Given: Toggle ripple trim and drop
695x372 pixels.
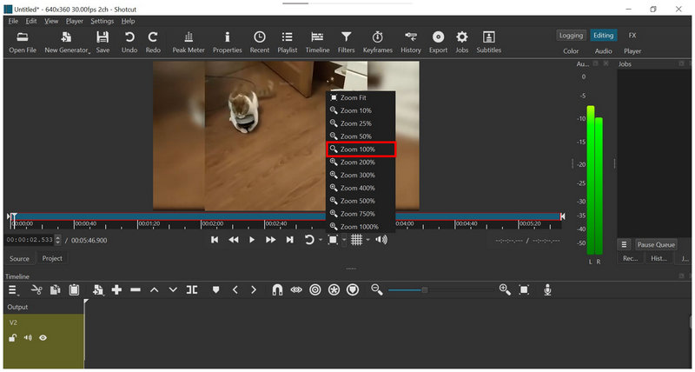Looking at the screenshot, I should (x=315, y=290).
